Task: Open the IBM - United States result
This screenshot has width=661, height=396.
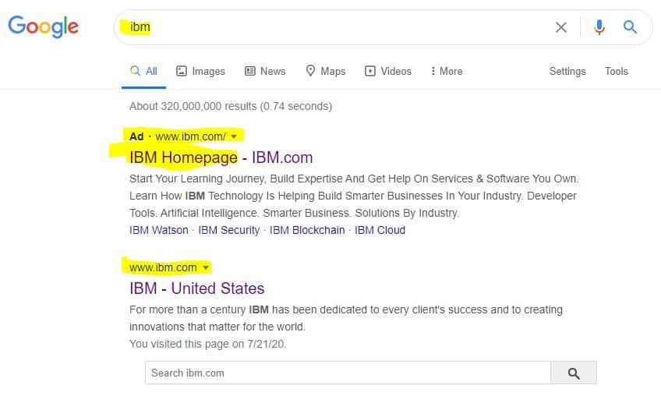Action: [197, 288]
